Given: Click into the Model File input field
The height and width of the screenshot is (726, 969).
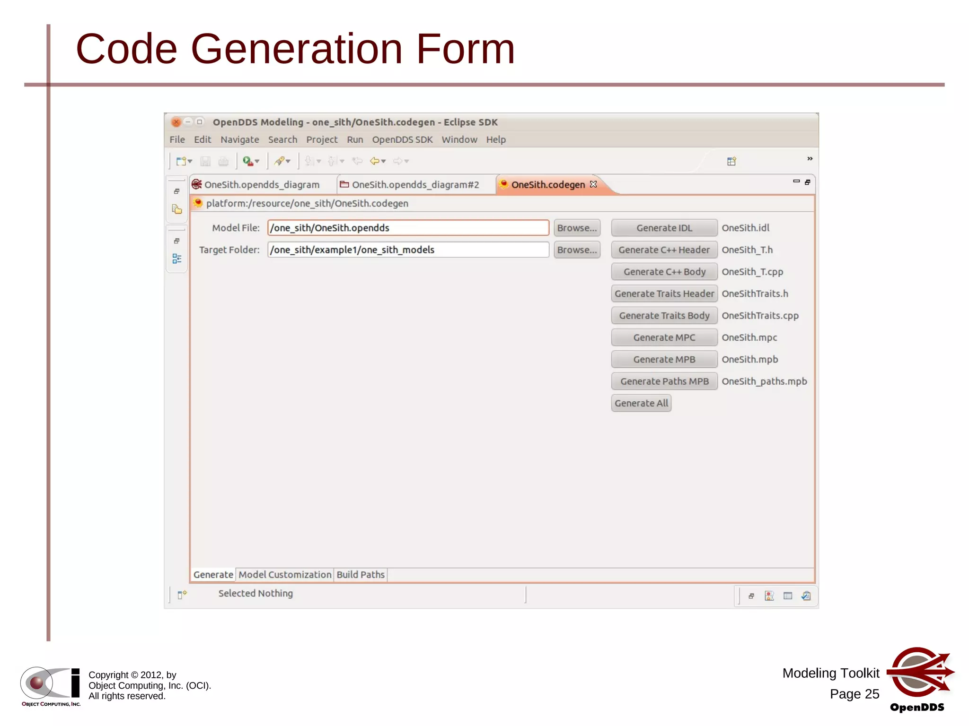Looking at the screenshot, I should pos(408,228).
